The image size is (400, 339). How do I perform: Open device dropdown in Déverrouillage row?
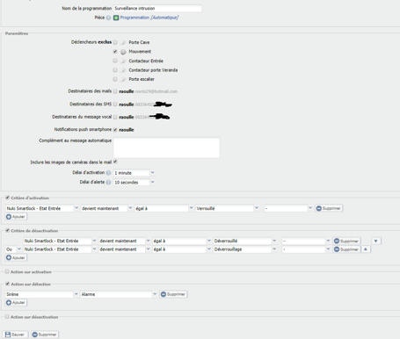(x=60, y=249)
